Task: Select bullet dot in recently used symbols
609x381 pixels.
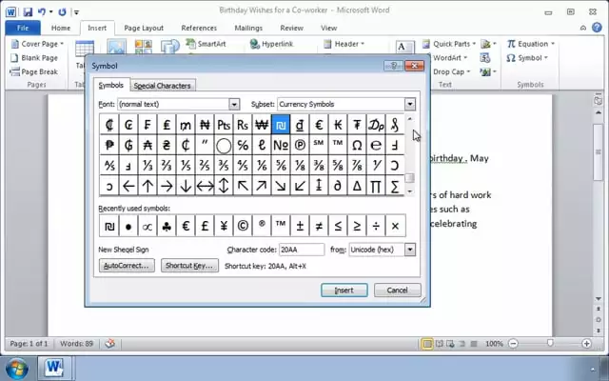Action: (128, 226)
